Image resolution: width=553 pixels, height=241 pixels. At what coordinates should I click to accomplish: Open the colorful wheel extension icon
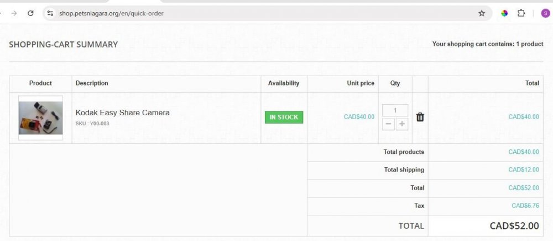(x=505, y=13)
